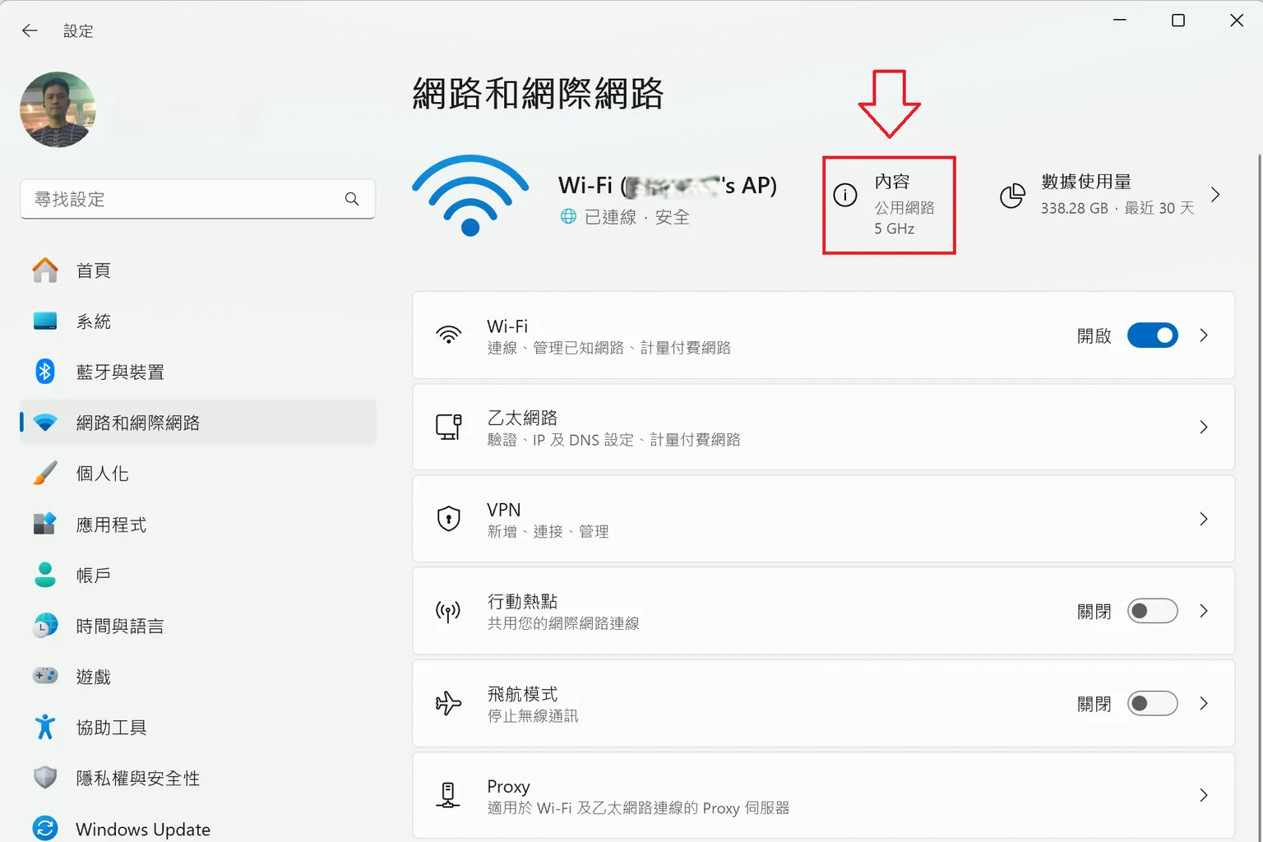Open the user profile picture

tap(58, 109)
